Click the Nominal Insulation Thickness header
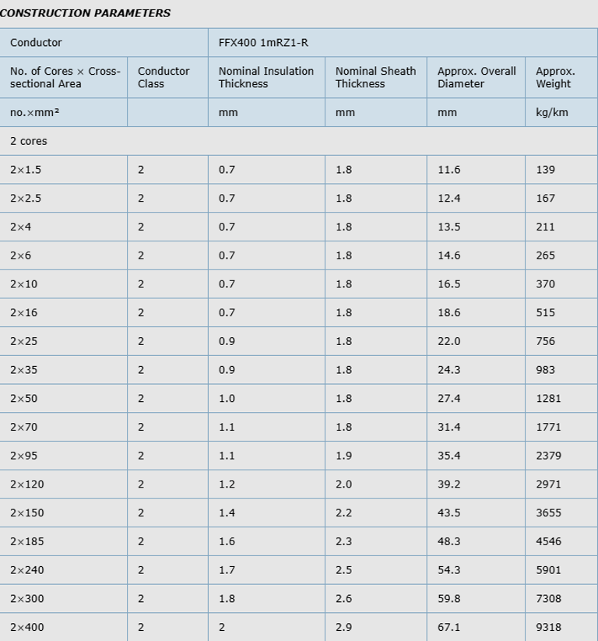Viewport: 598px width, 641px height. click(266, 77)
